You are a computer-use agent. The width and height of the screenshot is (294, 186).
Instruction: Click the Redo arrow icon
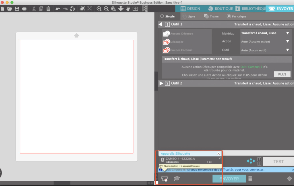pyautogui.click(x=65, y=9)
